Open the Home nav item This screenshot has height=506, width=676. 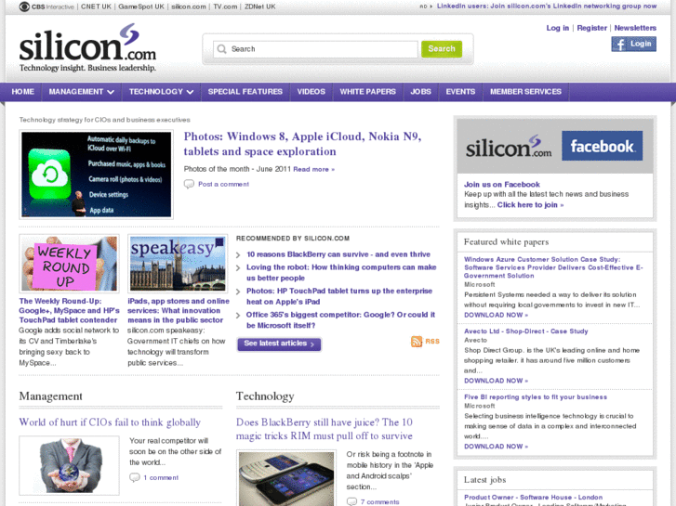pos(23,92)
